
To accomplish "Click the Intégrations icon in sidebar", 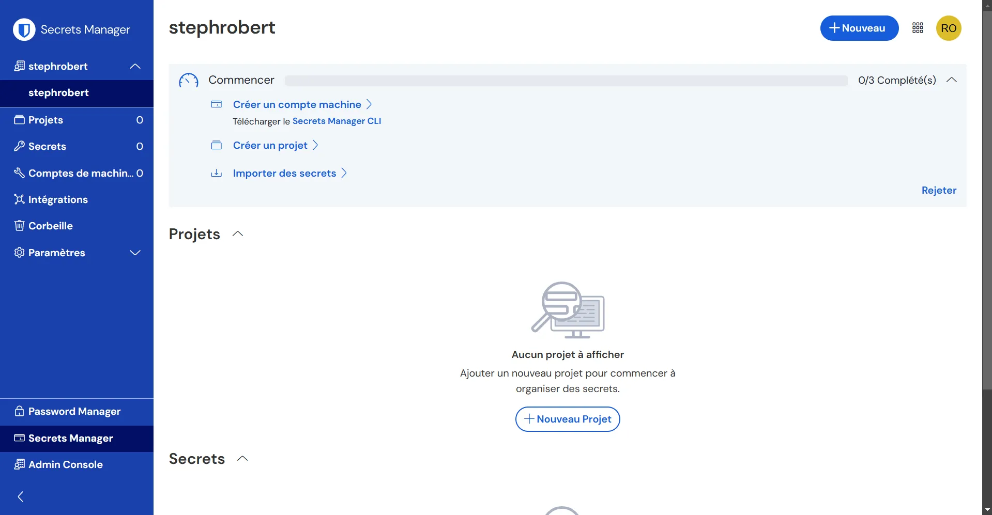I will click(x=19, y=199).
